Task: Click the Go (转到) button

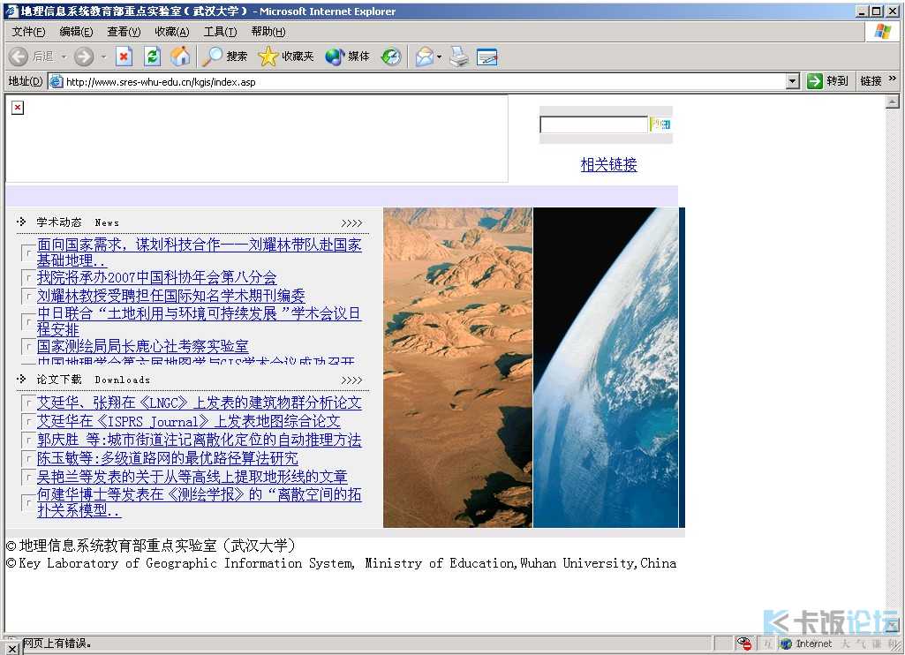Action: coord(827,81)
